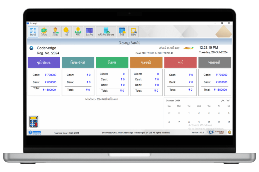Image resolution: width=259 pixels, height=172 pixels.
Task: Click the notification bell icon
Action: [x=229, y=132]
